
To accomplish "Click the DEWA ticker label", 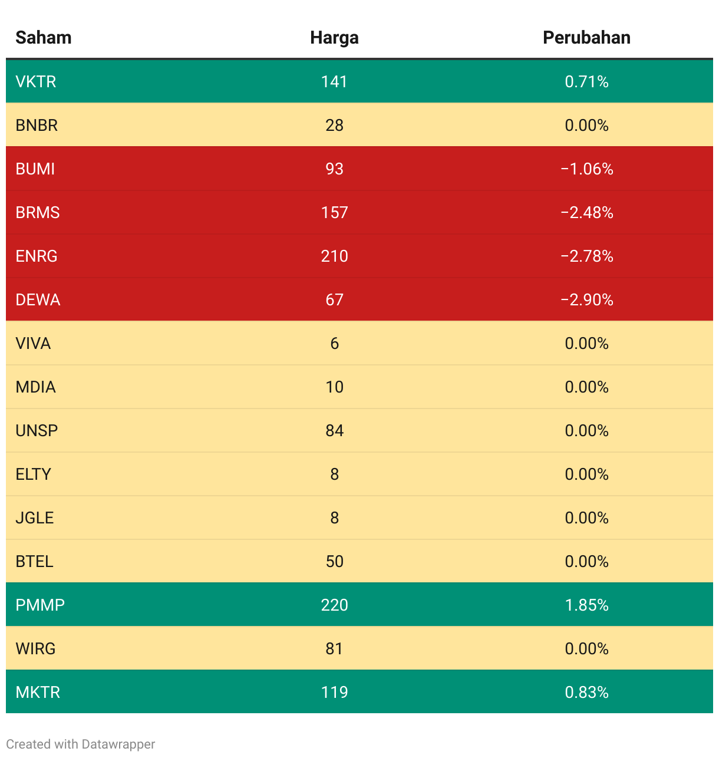I will tap(38, 299).
